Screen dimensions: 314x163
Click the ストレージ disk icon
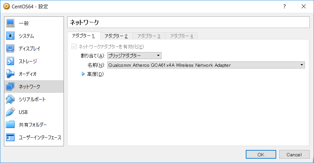[x=10, y=61]
